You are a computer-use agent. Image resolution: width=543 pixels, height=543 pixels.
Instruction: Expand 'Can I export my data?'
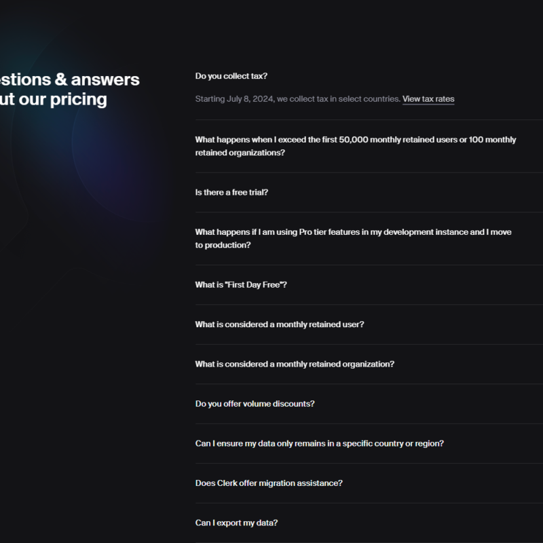pyautogui.click(x=236, y=523)
